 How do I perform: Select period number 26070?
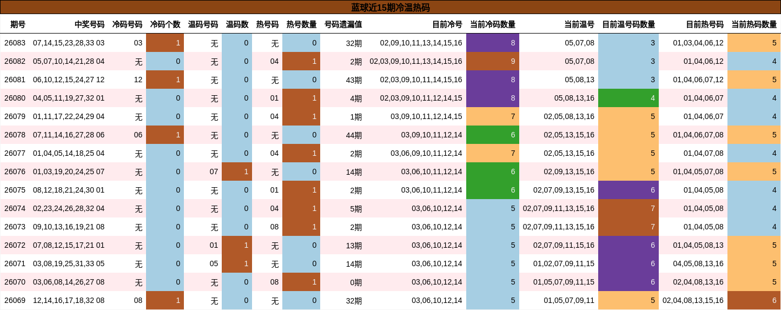[15, 282]
